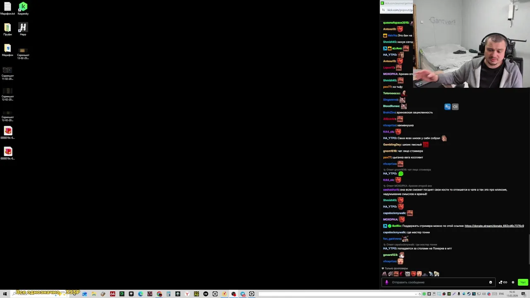This screenshot has width=530, height=298.
Task: Open the chat points infinity indicator
Action: (x=503, y=282)
